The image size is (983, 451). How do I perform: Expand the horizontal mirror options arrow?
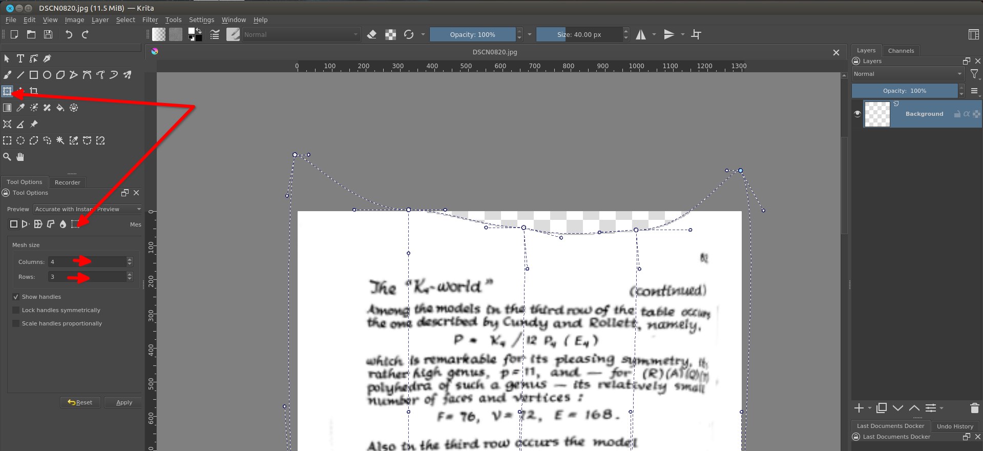(x=654, y=34)
